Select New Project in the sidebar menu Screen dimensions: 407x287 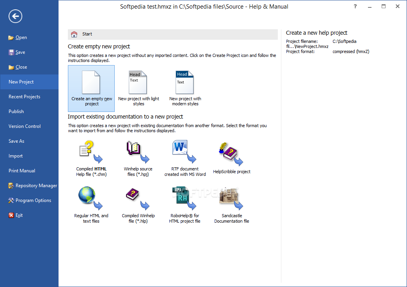[29, 82]
